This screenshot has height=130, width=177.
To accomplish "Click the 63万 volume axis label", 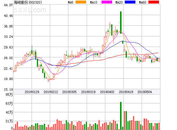I will (x=9, y=103).
